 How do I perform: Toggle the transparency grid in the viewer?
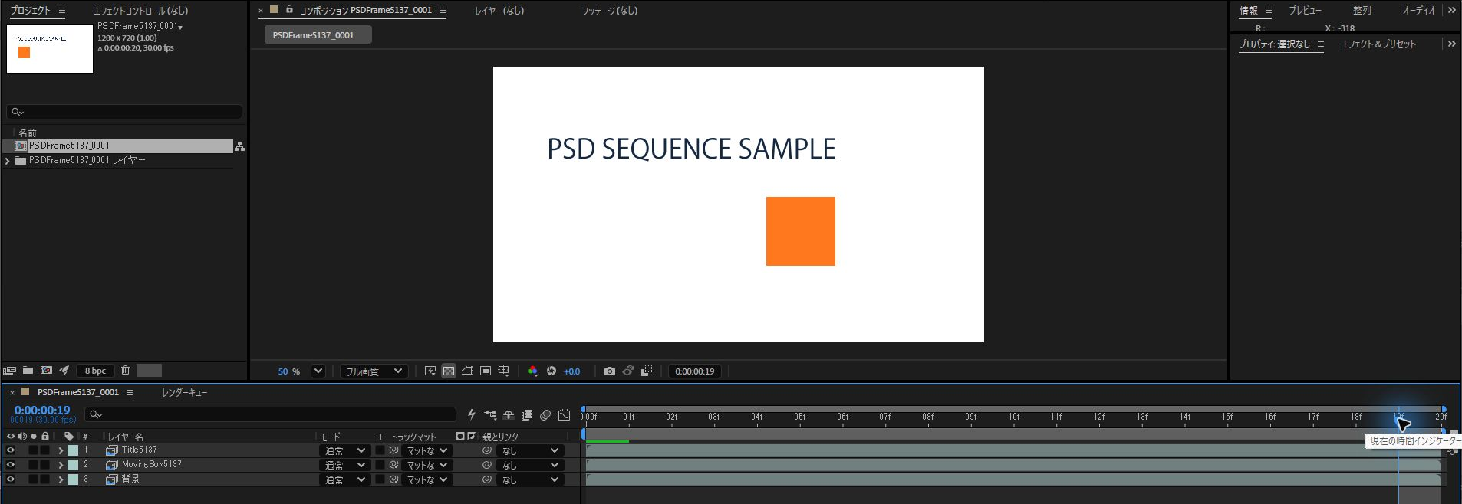click(x=449, y=371)
